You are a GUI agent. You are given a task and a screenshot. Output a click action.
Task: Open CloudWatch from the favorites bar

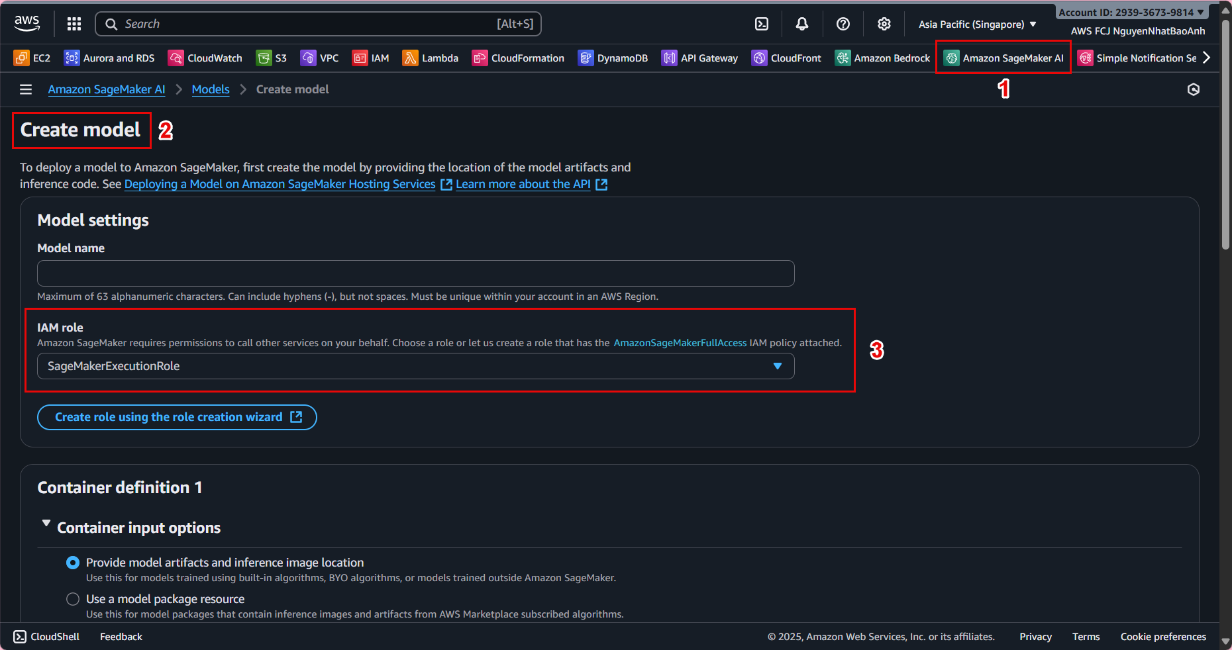tap(205, 58)
